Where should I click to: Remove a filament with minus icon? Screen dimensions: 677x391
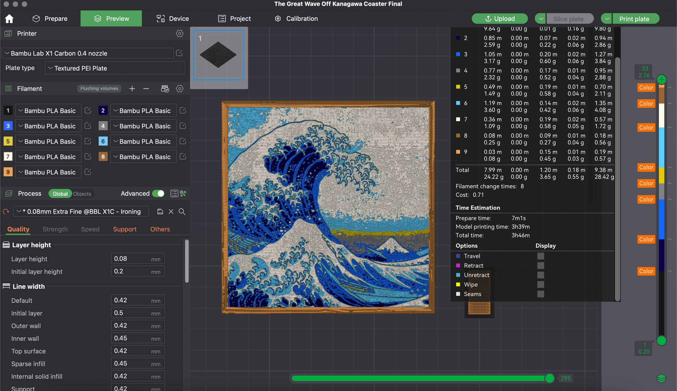pyautogui.click(x=146, y=89)
